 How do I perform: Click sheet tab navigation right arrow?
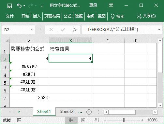pos(19,112)
